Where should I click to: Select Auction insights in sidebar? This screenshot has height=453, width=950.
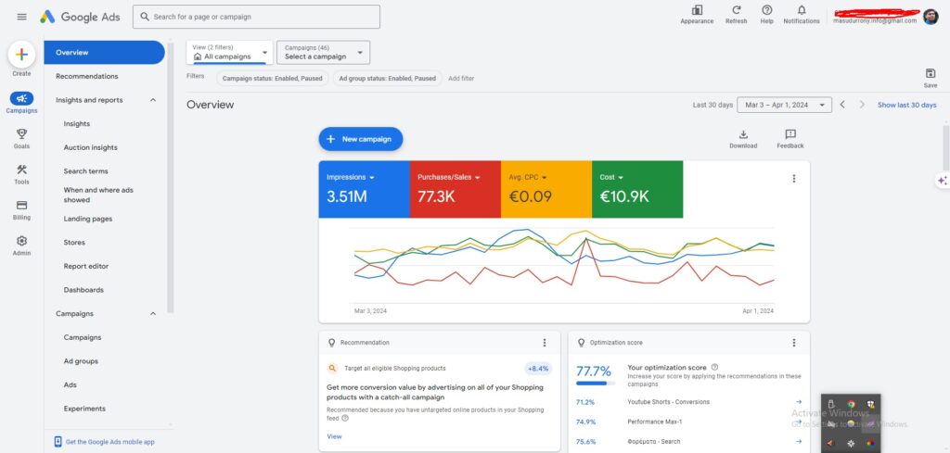[x=90, y=147]
